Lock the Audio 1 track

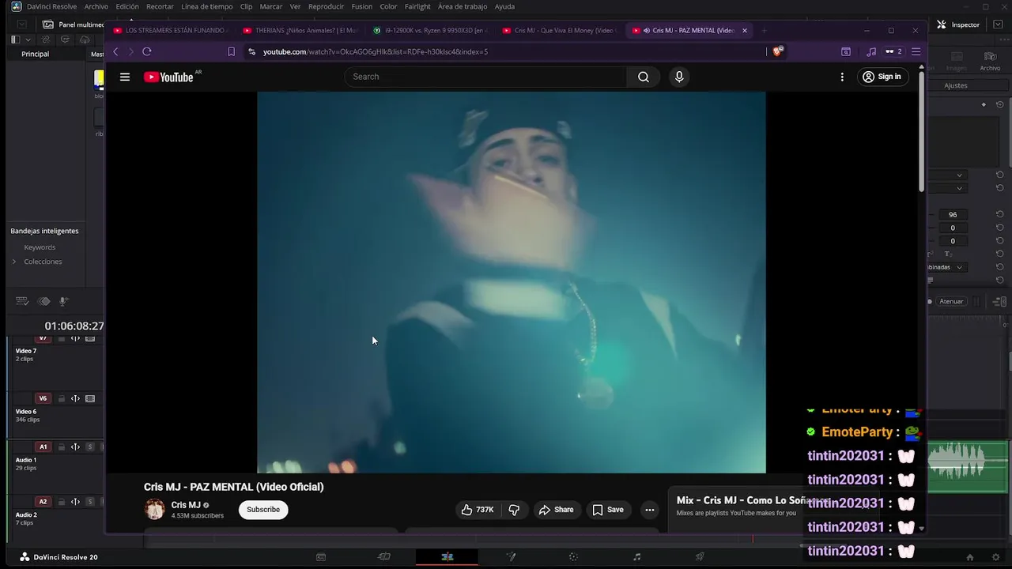[61, 447]
